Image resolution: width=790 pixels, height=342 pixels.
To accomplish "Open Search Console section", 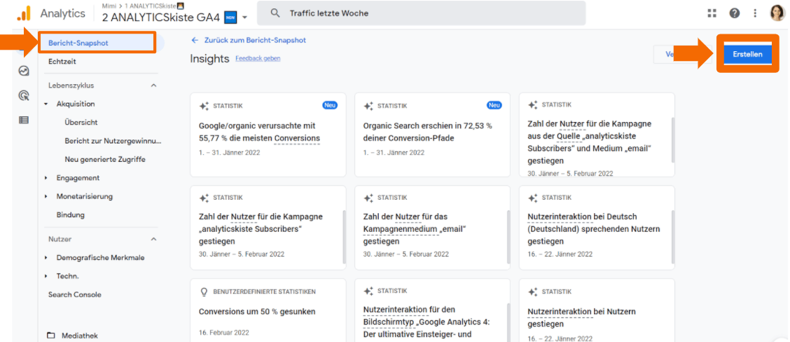I will 74,294.
